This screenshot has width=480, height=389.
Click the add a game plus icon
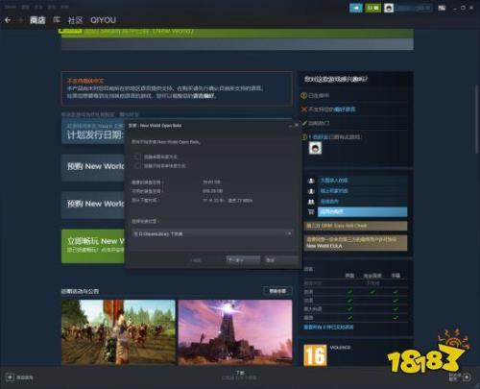click(10, 377)
